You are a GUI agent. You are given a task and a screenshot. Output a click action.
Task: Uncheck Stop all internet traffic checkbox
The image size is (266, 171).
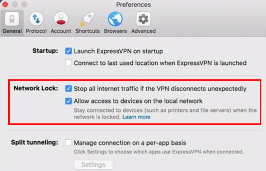coord(68,88)
